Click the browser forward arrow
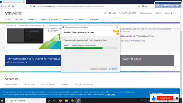 [x=5, y=6]
